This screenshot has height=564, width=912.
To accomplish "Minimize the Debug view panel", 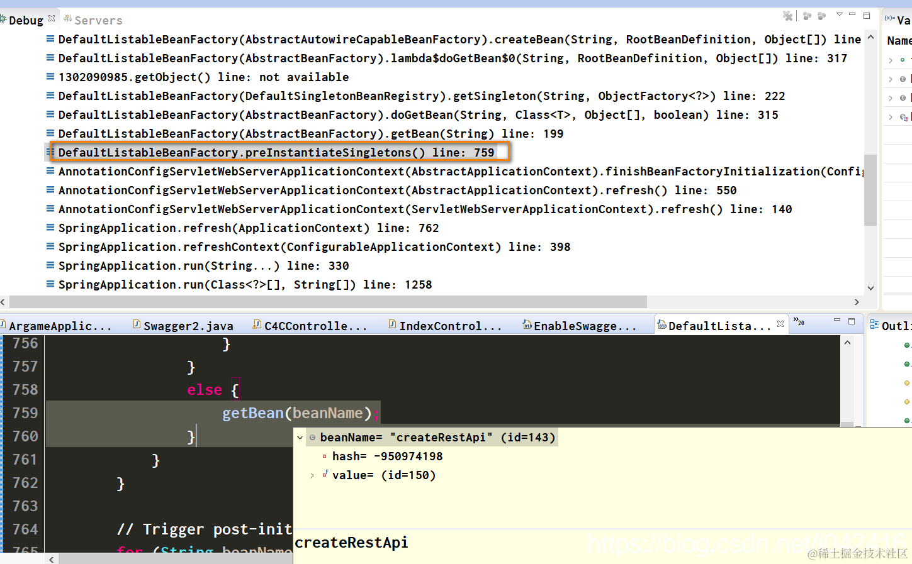I will pyautogui.click(x=852, y=14).
